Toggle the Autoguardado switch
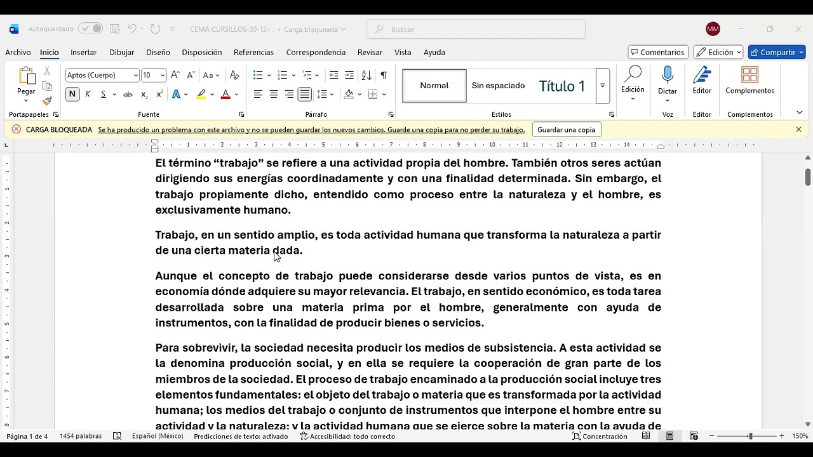The image size is (813, 457). coord(90,29)
